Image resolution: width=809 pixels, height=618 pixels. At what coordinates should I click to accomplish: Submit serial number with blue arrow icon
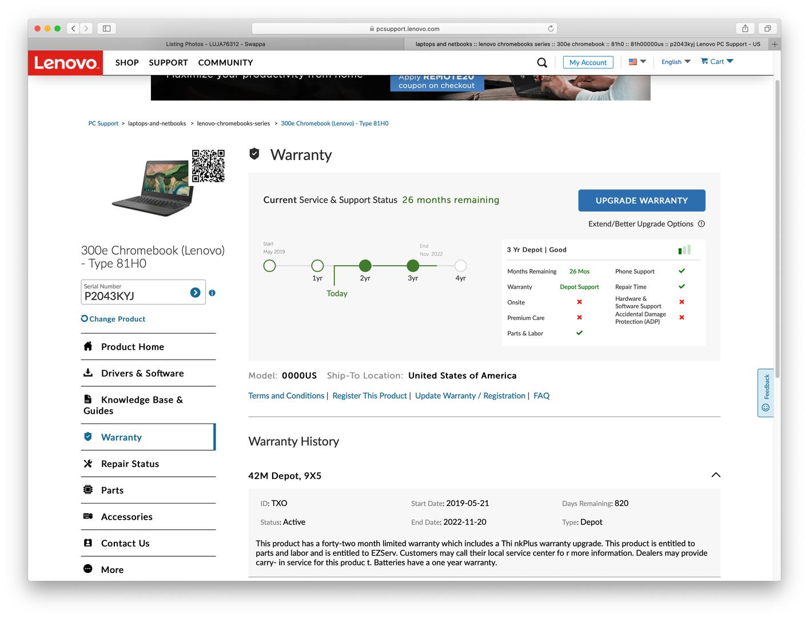click(x=196, y=292)
